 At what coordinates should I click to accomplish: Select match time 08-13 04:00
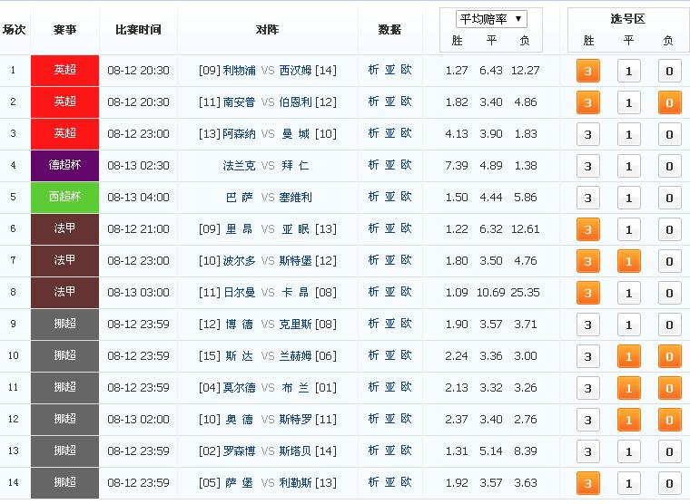pyautogui.click(x=138, y=198)
